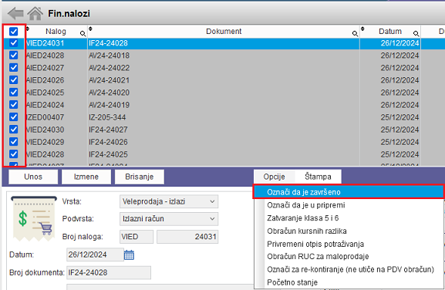Screen dimensions: 445x290
Task: Click the Brisanje button
Action: point(140,177)
